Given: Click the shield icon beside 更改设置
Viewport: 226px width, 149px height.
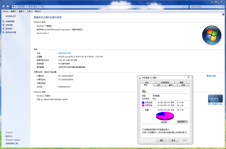Looking at the screenshot, I should (x=208, y=76).
